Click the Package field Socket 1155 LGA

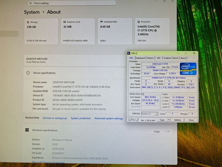(x=160, y=70)
